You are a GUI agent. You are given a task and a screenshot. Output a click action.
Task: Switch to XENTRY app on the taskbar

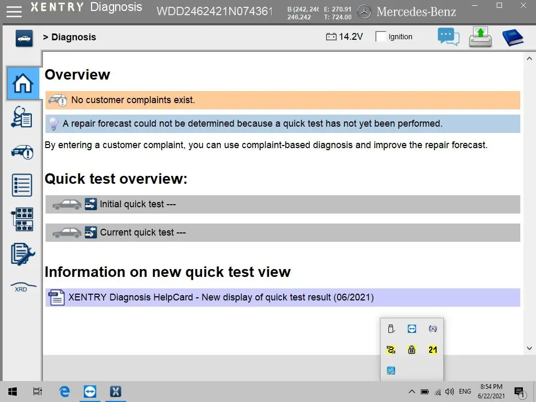click(116, 392)
